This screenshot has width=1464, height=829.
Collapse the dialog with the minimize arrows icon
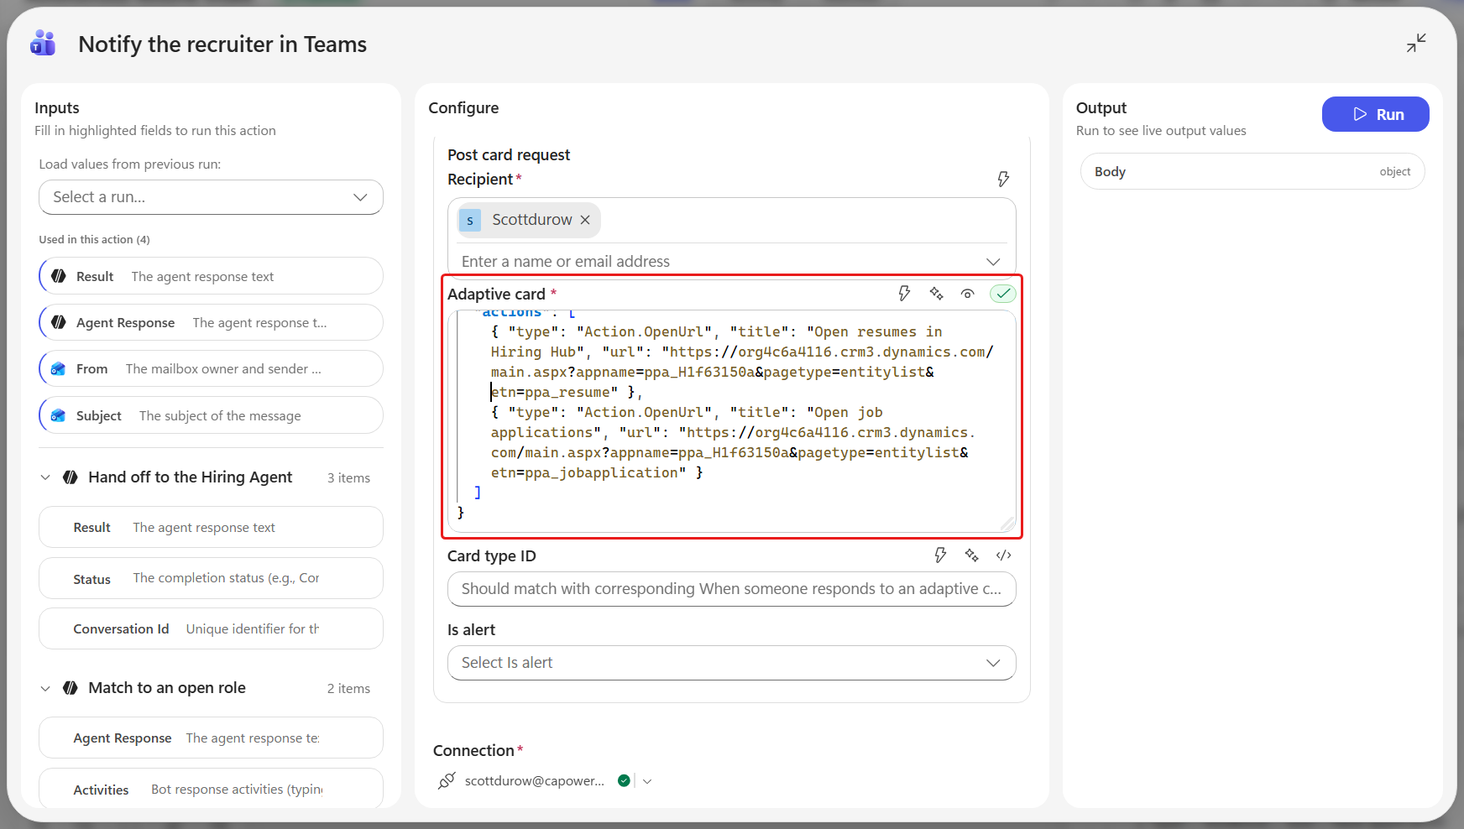coord(1416,43)
